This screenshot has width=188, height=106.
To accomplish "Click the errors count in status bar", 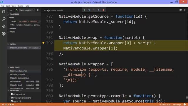I will click(x=7, y=105).
